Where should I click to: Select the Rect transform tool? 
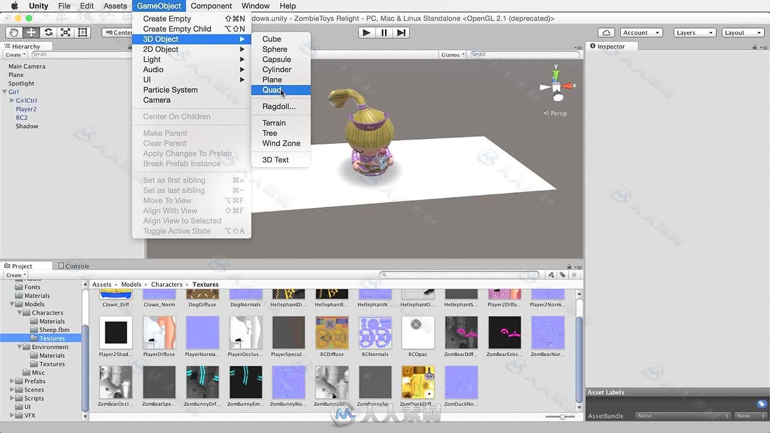coord(82,32)
